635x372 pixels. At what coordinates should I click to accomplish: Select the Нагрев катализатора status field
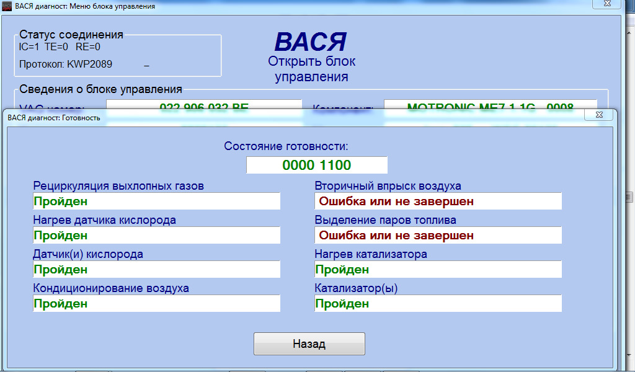click(438, 270)
